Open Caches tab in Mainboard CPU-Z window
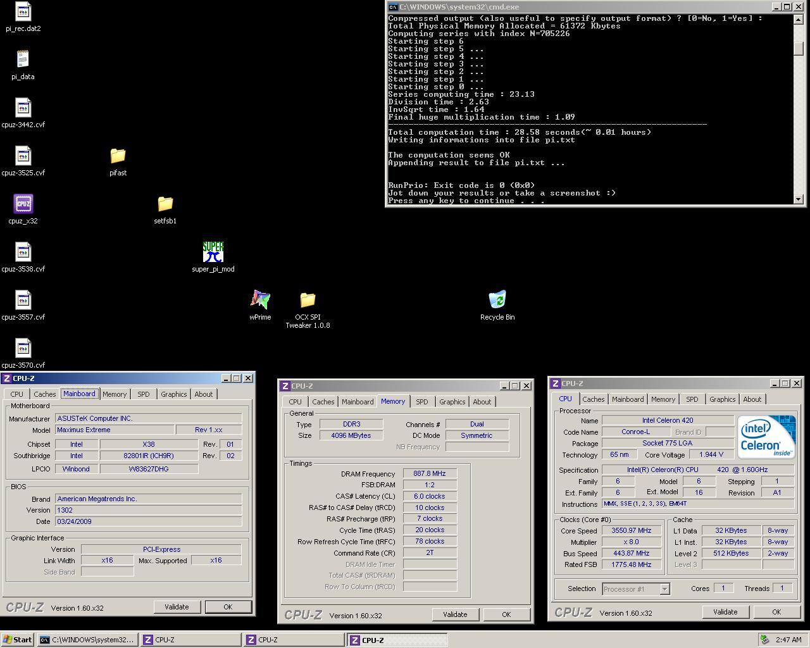The image size is (810, 648). (45, 394)
